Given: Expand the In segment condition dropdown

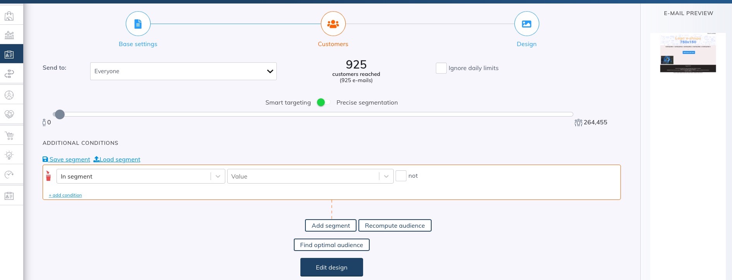Looking at the screenshot, I should [141, 176].
